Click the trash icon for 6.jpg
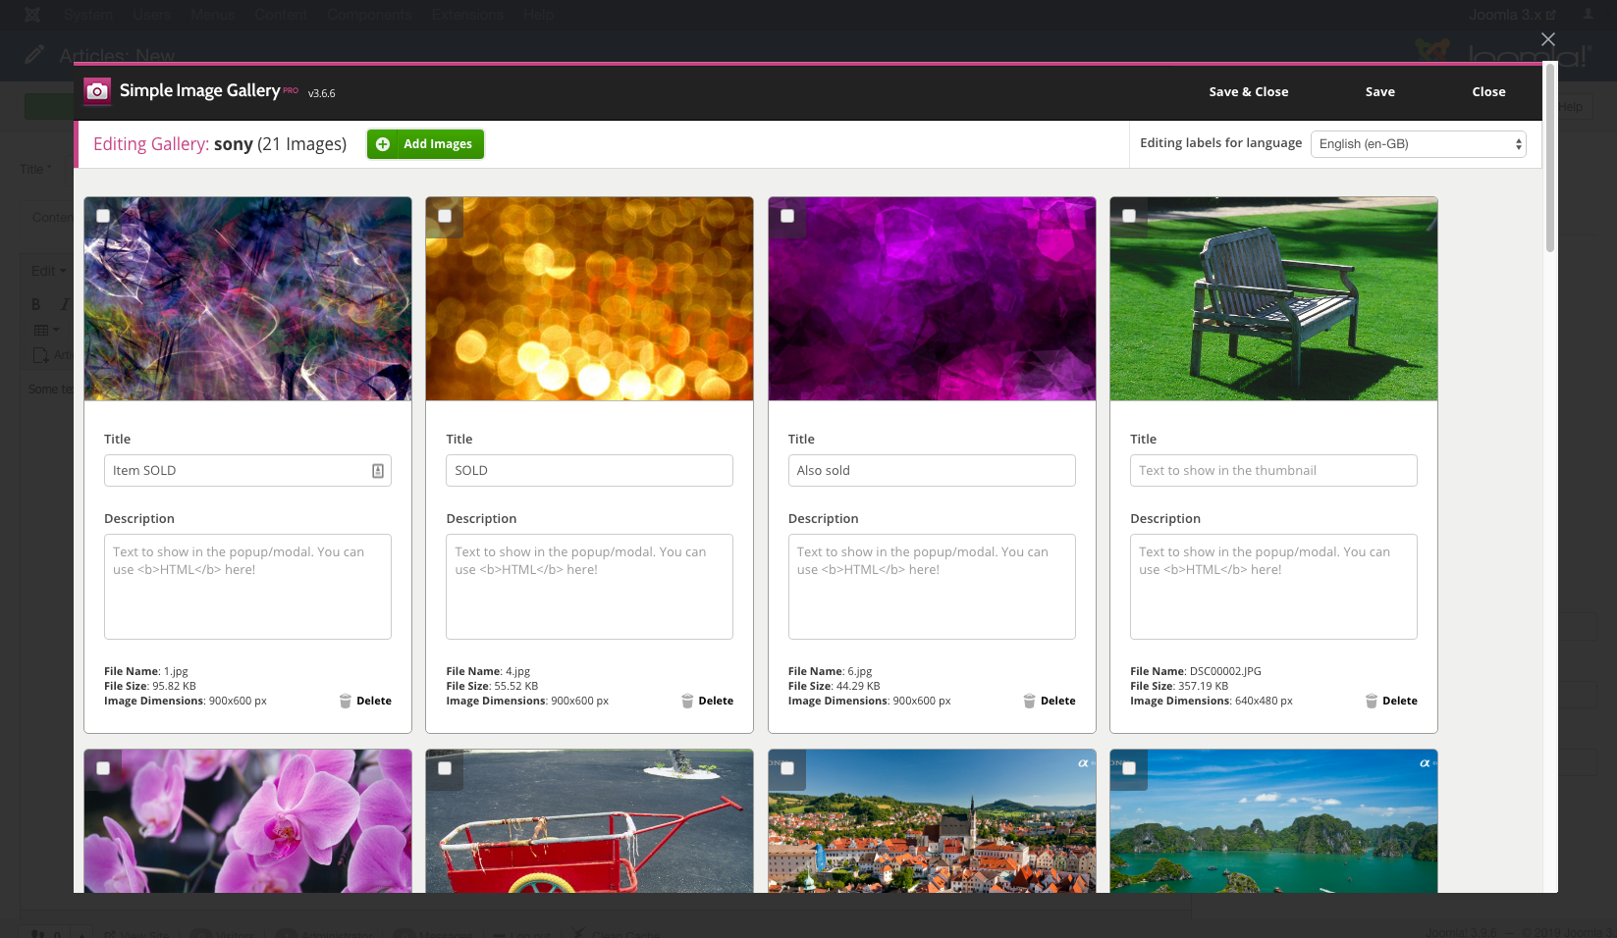1617x938 pixels. (x=1029, y=701)
